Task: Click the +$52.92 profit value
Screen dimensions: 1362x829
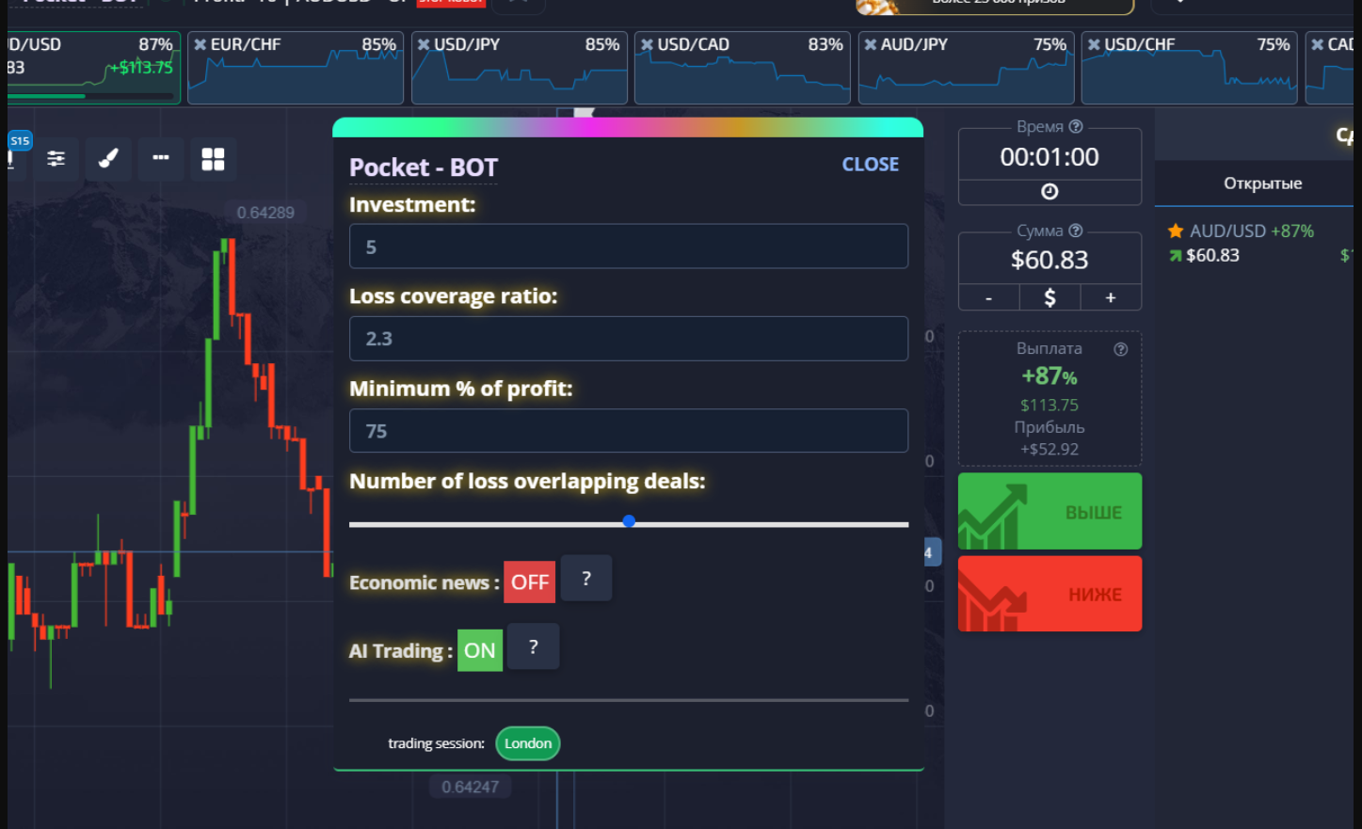Action: pyautogui.click(x=1050, y=450)
